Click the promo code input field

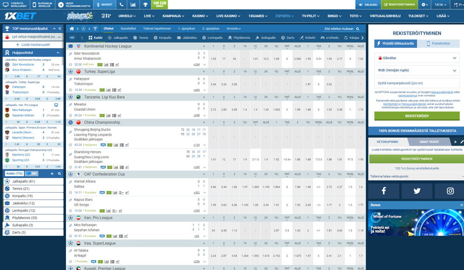click(417, 83)
